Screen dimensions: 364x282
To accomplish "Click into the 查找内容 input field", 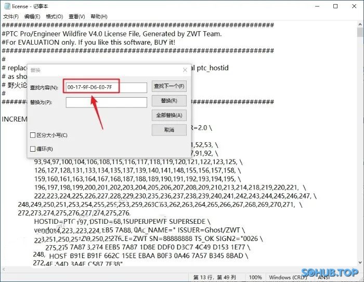I will coord(106,87).
